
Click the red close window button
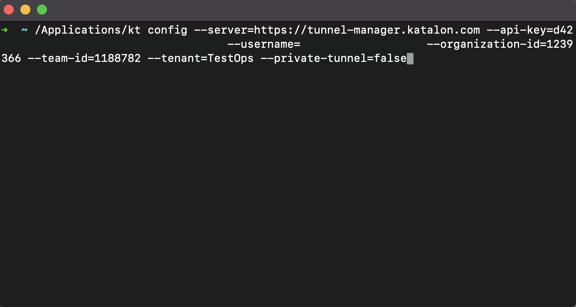9,10
